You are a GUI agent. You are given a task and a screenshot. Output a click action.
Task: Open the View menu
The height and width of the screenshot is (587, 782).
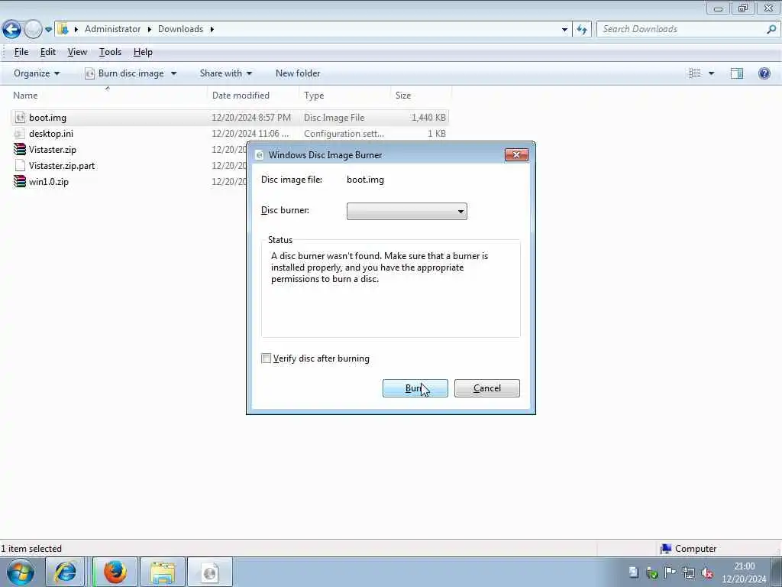[x=77, y=52]
